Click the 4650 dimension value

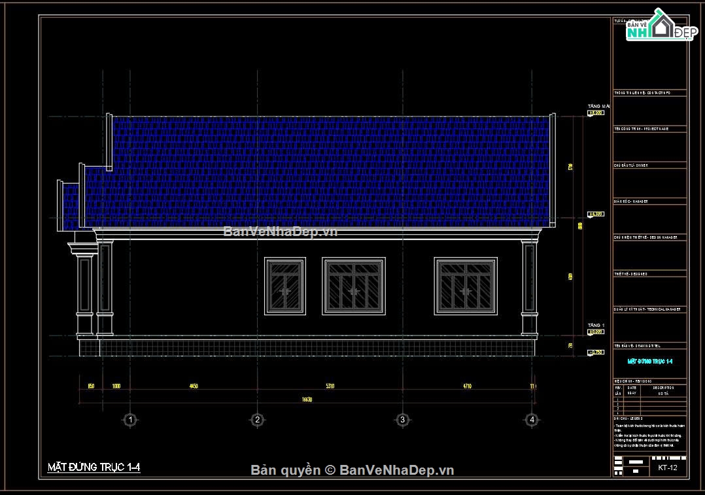point(194,386)
